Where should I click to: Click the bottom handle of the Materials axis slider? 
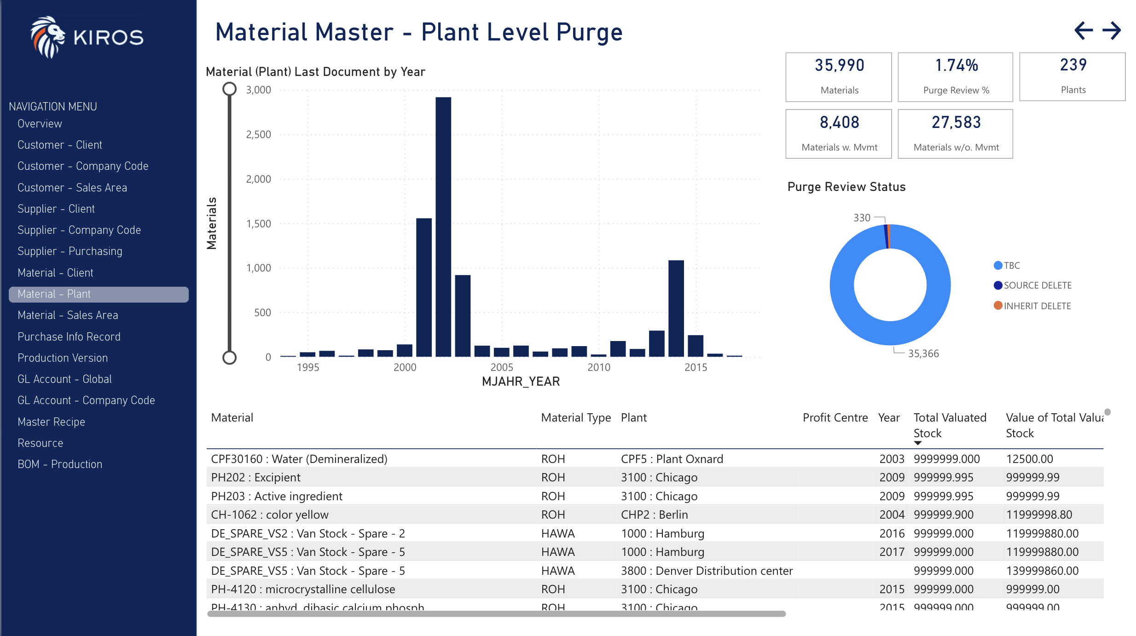coord(229,358)
